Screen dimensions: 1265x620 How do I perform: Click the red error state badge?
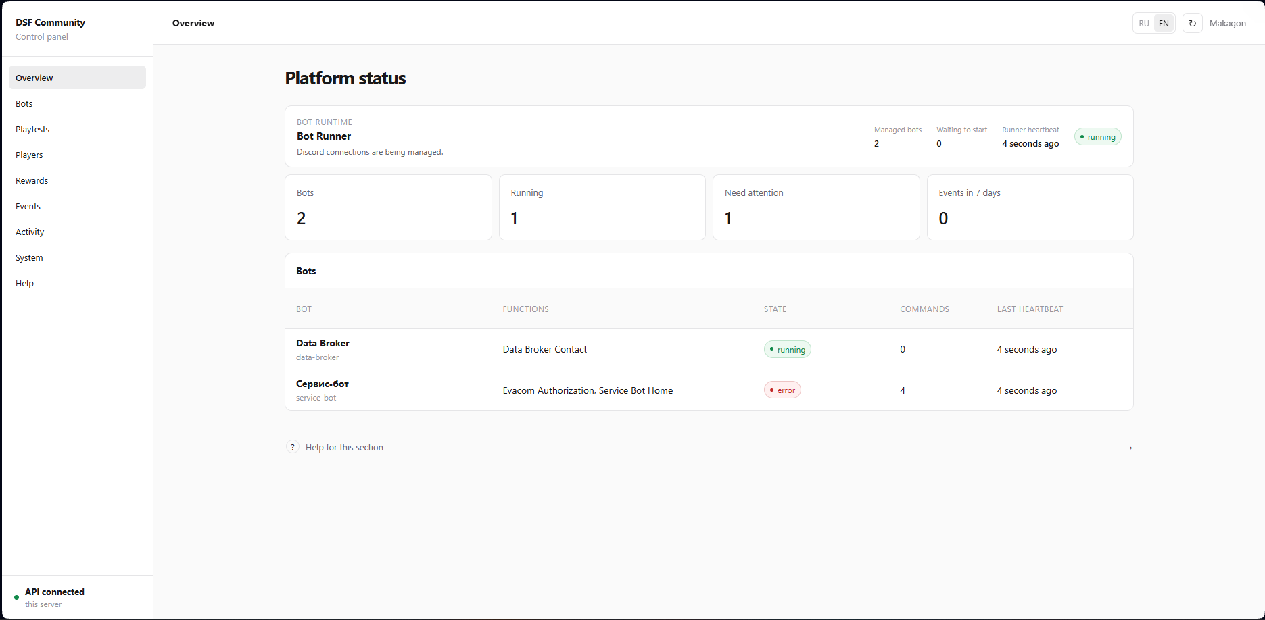point(782,390)
